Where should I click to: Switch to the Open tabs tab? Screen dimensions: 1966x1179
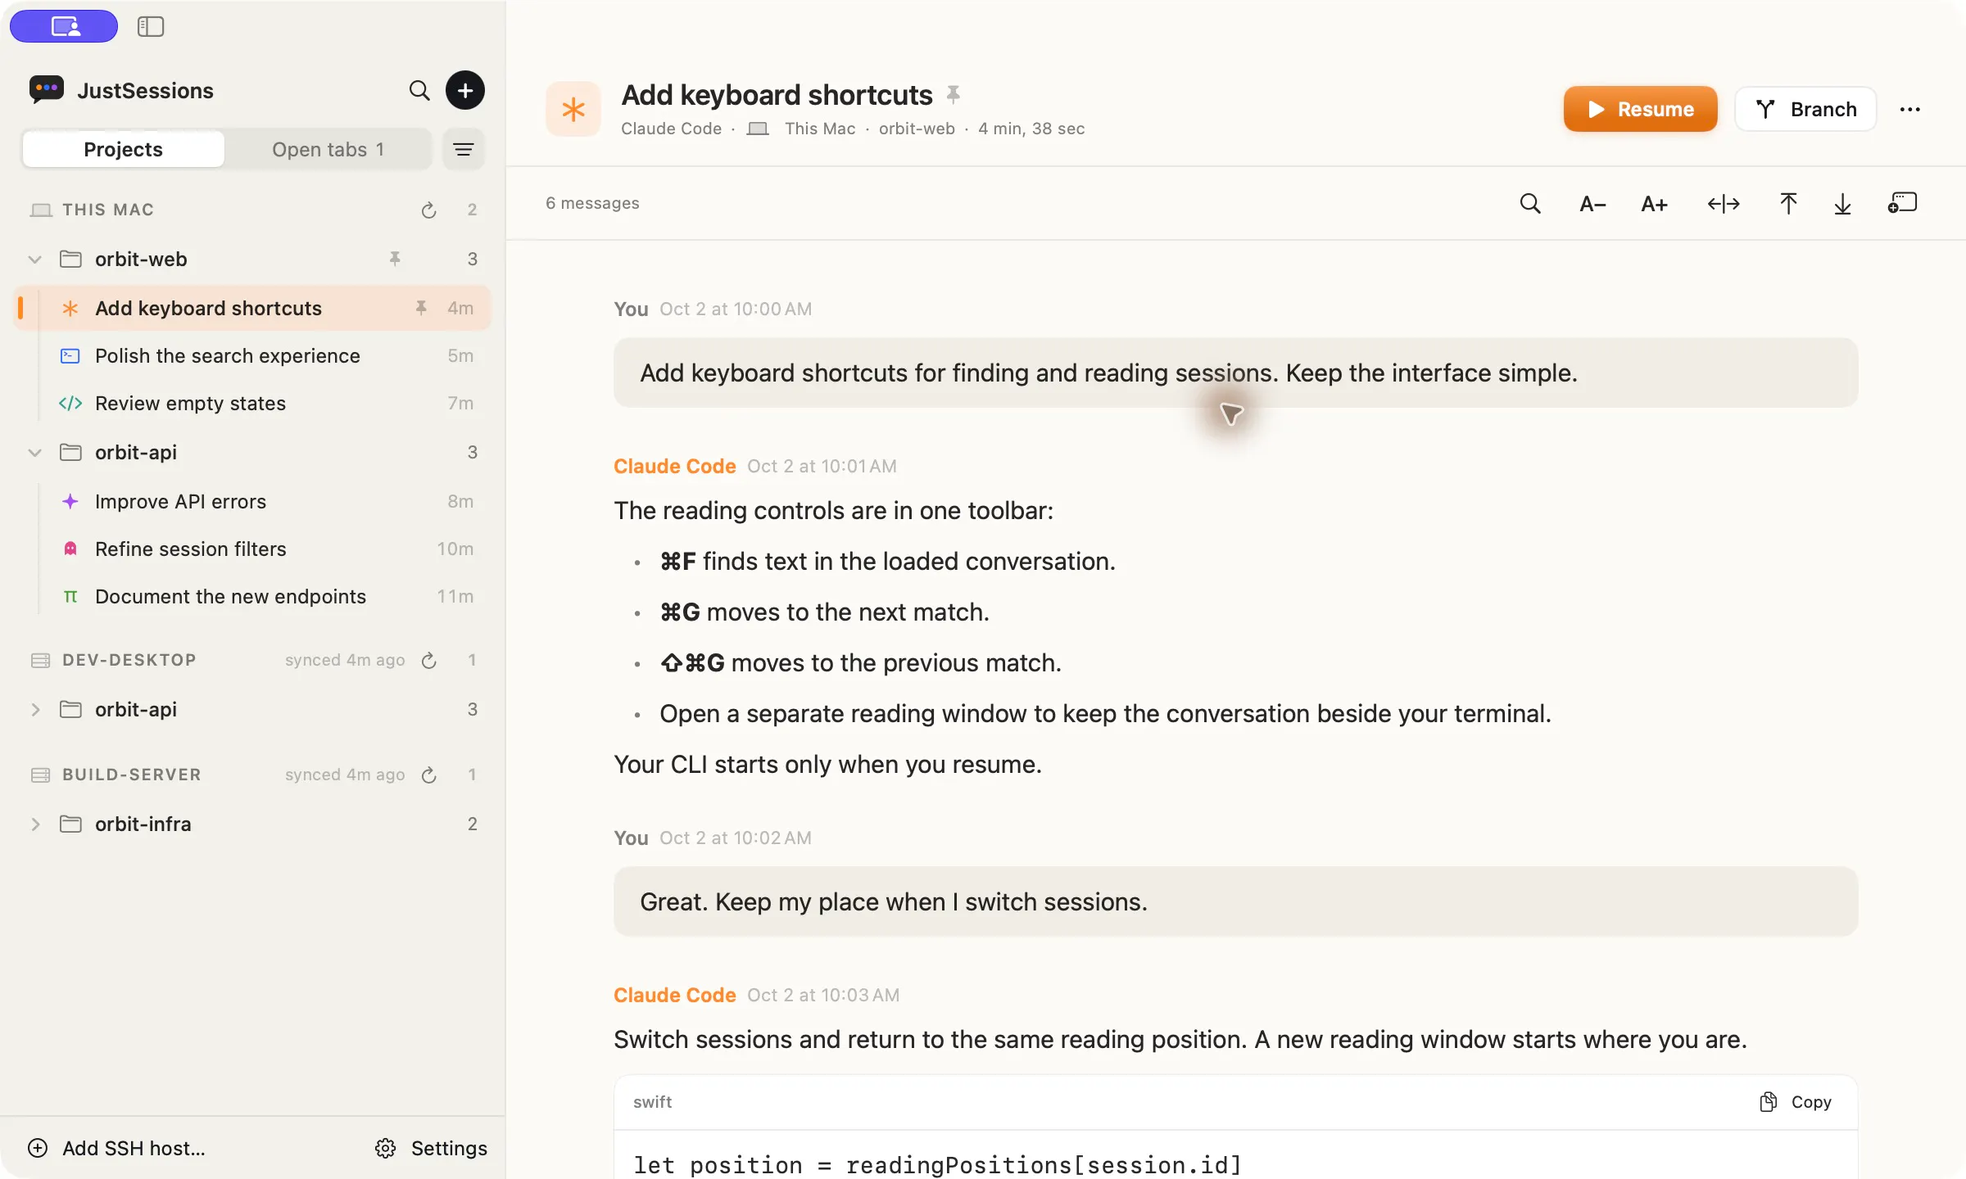coord(328,149)
